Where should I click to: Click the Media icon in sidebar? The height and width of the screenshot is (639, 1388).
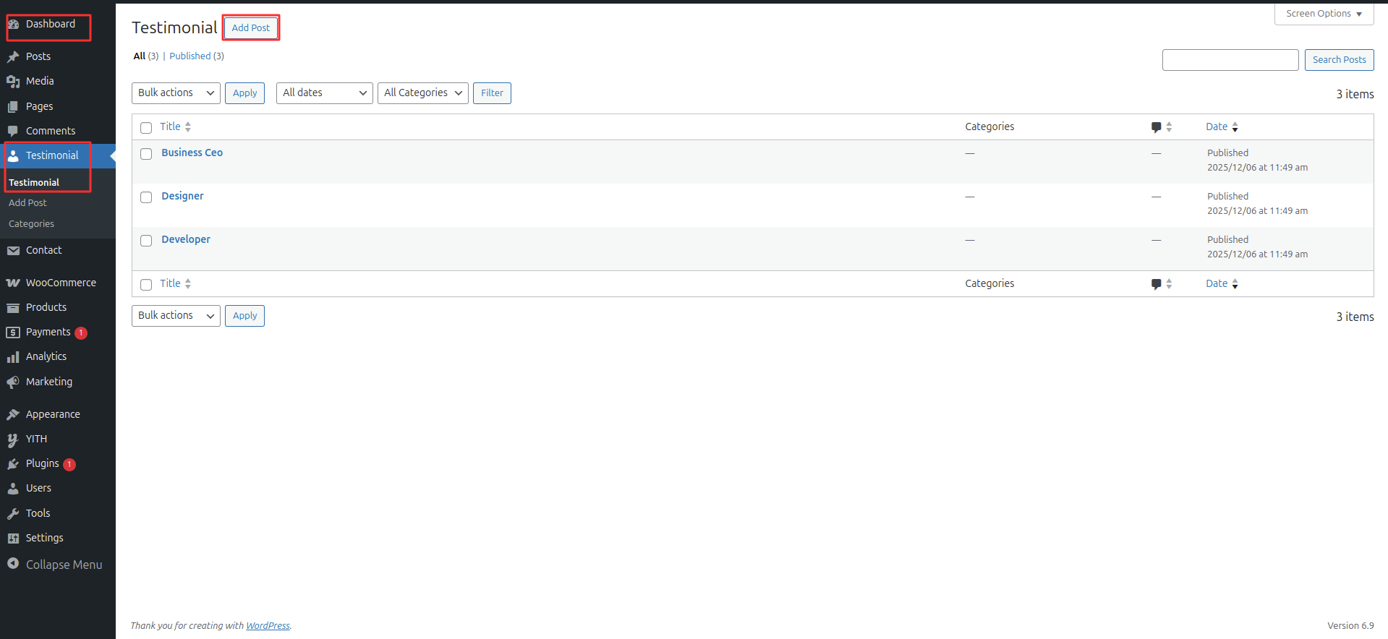pyautogui.click(x=13, y=82)
